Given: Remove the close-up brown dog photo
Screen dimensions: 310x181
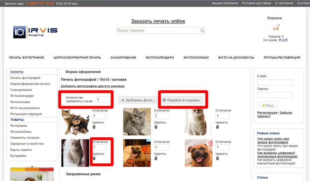Looking at the screenshot, I should [x=217, y=159].
